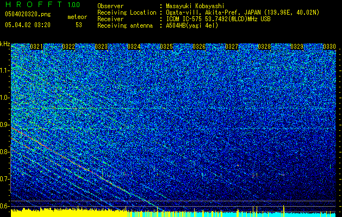Click the 0330 time marker

pyautogui.click(x=329, y=47)
